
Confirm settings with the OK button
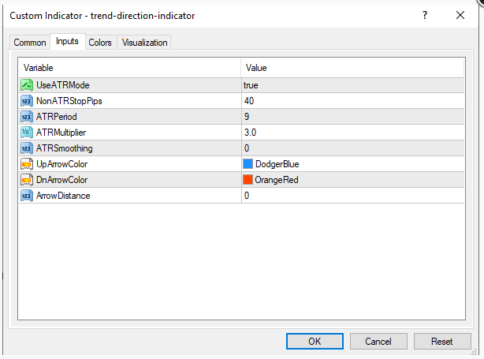coord(315,342)
